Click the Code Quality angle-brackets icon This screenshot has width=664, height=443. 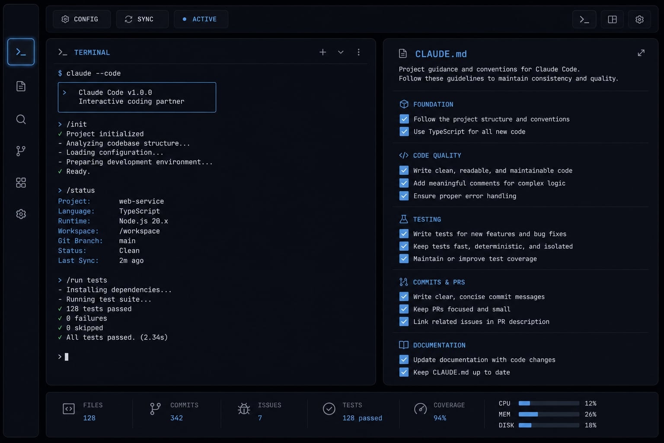pyautogui.click(x=404, y=155)
